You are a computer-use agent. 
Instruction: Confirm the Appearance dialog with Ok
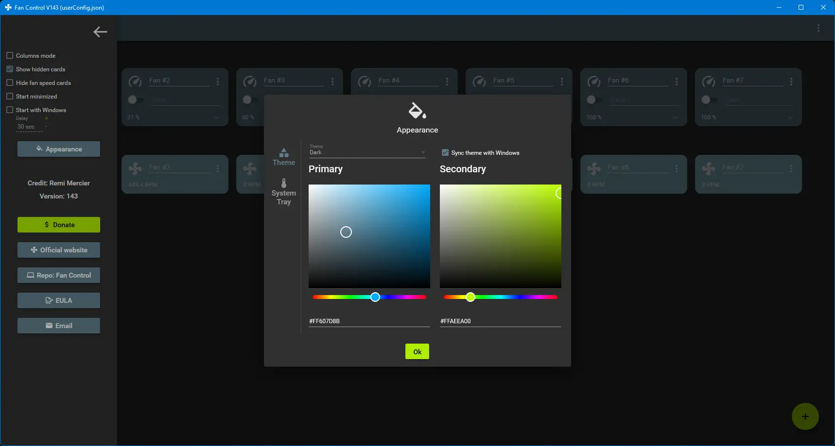(417, 351)
